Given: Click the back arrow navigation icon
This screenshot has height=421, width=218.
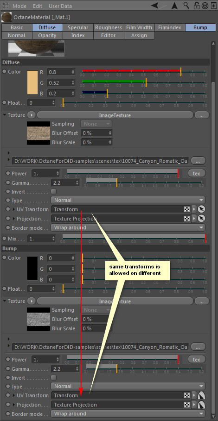Looking at the screenshot, I should point(155,6).
